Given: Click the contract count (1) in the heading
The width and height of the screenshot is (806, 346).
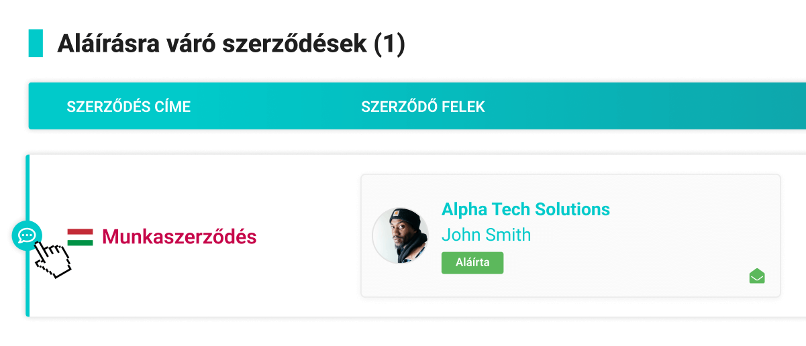Looking at the screenshot, I should (390, 44).
